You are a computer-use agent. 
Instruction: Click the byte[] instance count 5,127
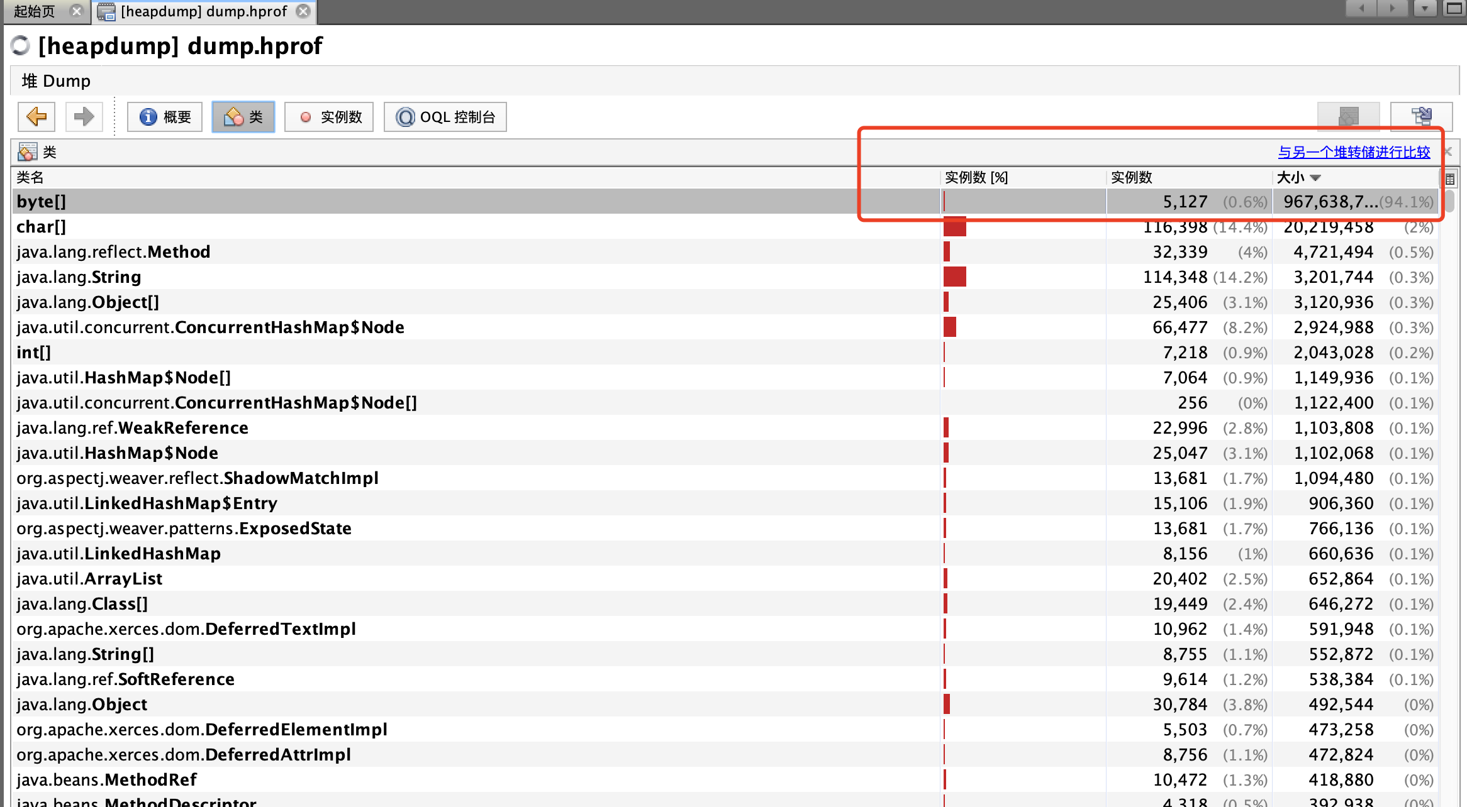click(1185, 202)
